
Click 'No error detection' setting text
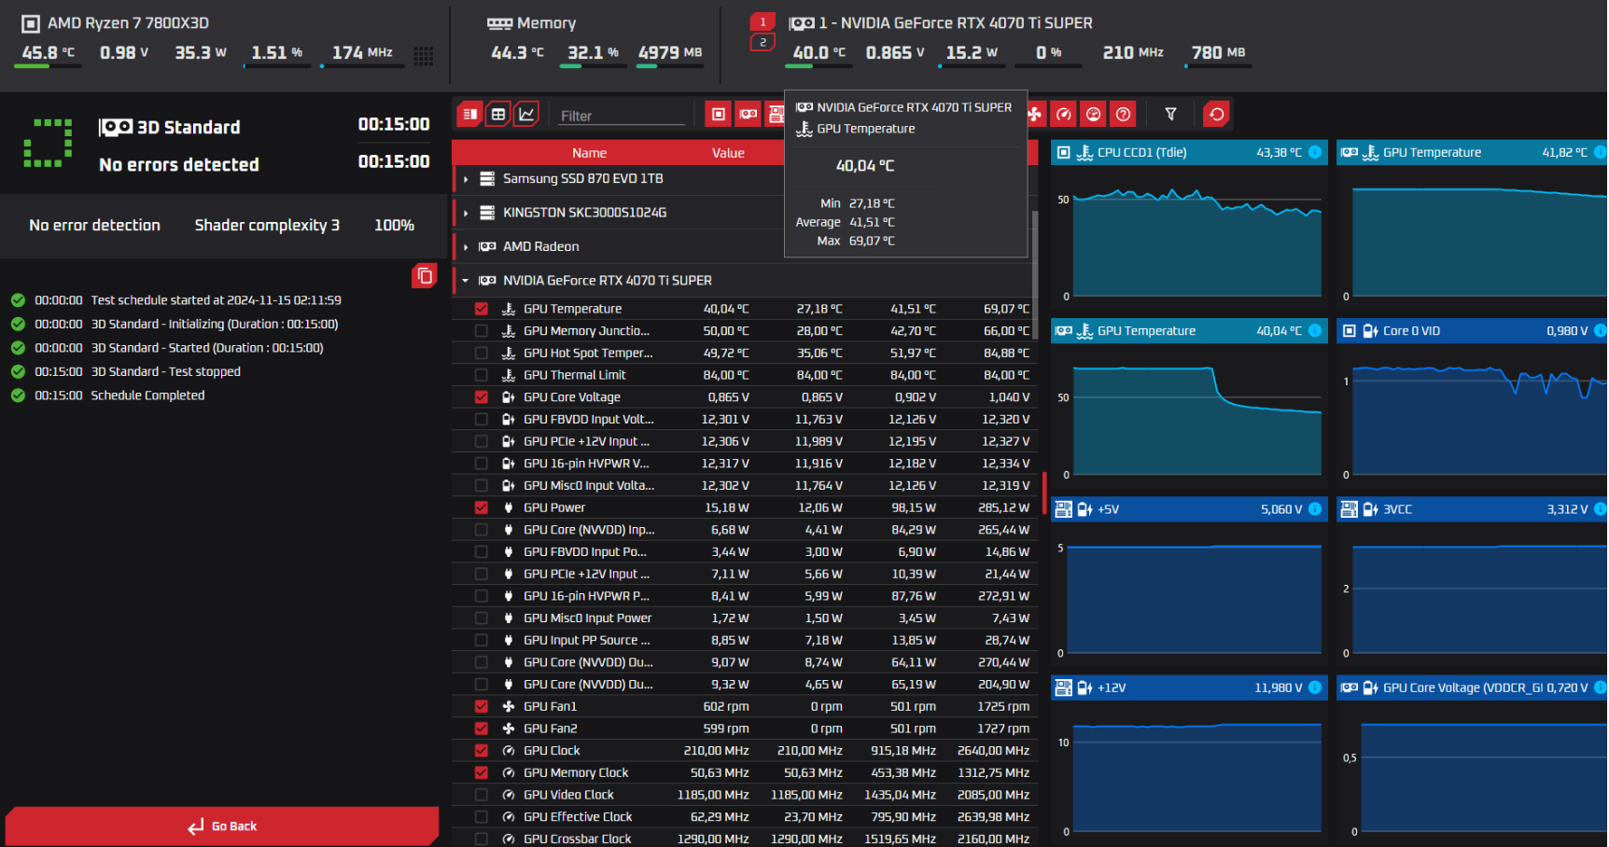pyautogui.click(x=94, y=225)
